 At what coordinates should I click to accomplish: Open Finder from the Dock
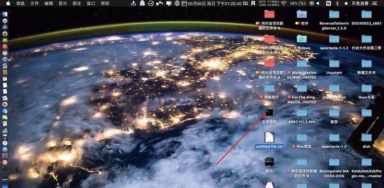5,14
